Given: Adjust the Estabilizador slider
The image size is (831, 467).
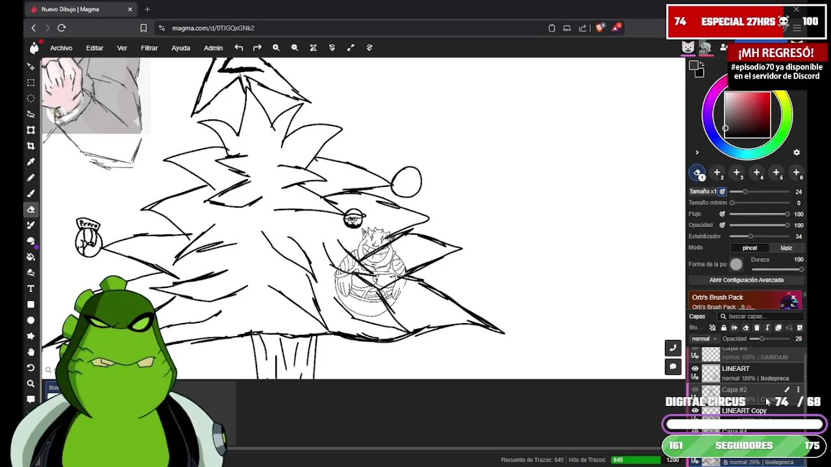Looking at the screenshot, I should [x=760, y=236].
